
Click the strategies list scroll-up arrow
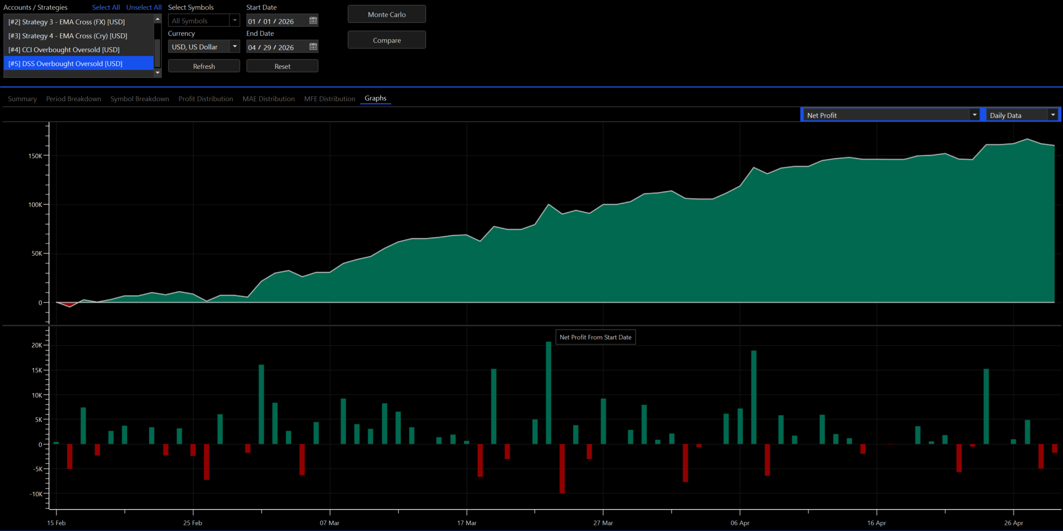point(158,19)
